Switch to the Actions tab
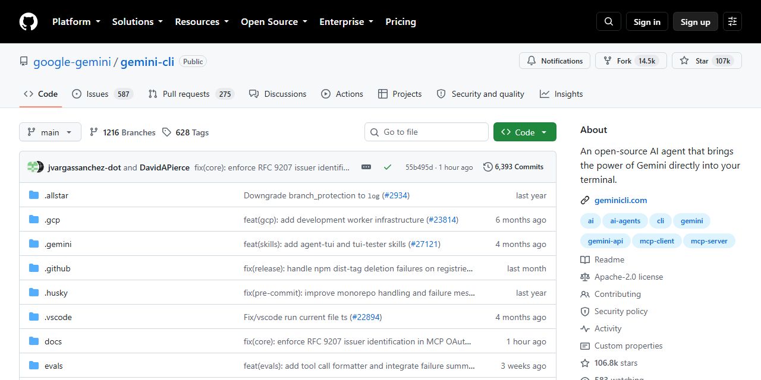Image resolution: width=761 pixels, height=380 pixels. [x=342, y=94]
